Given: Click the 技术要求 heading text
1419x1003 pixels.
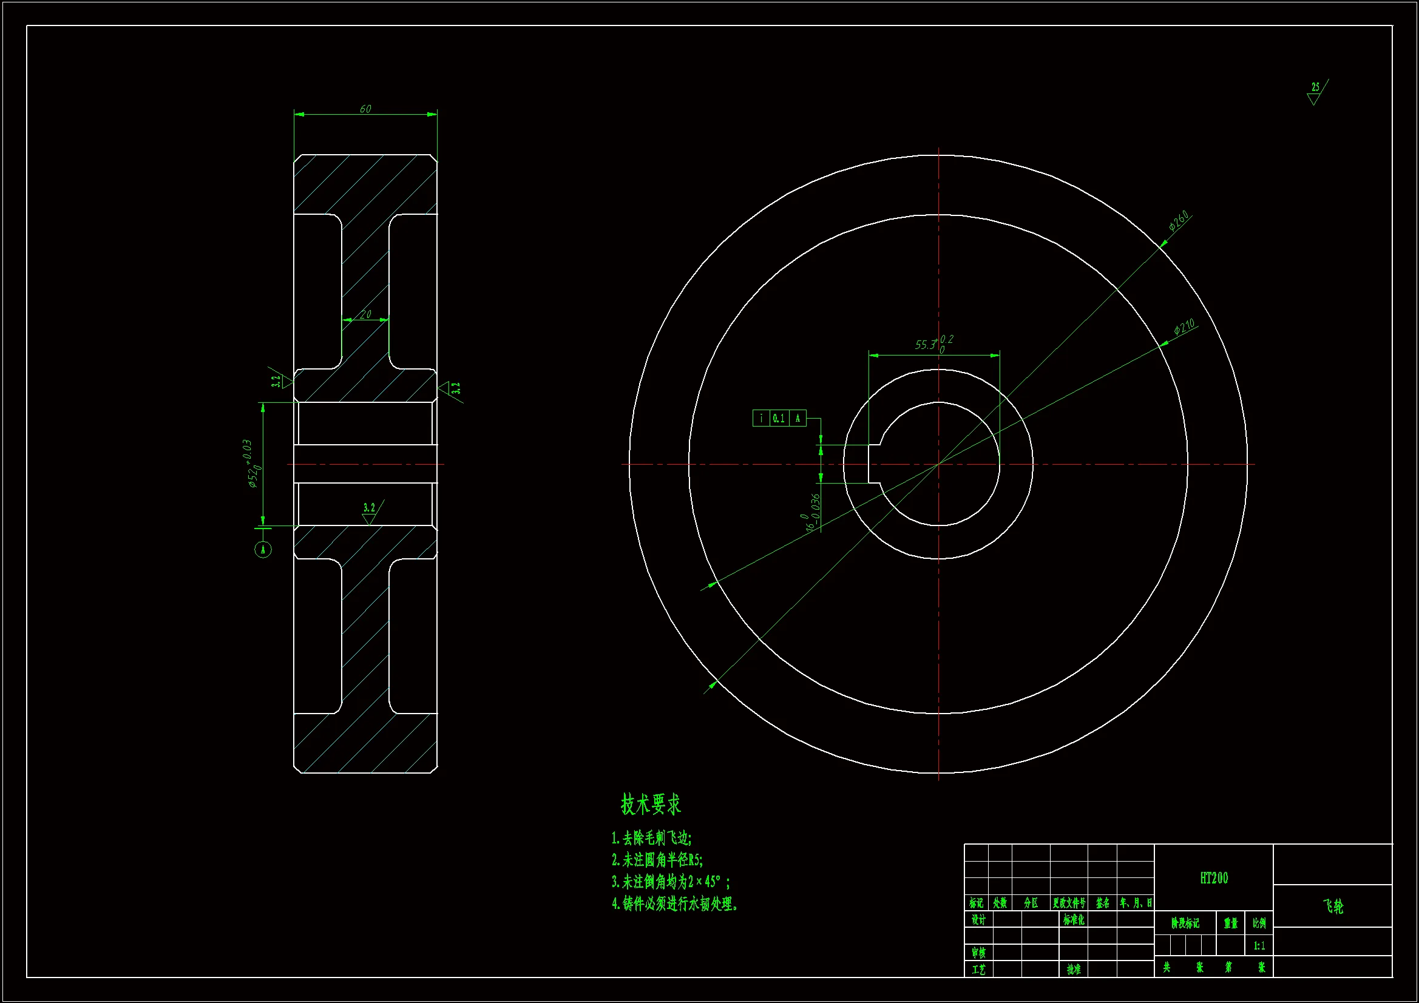Looking at the screenshot, I should pyautogui.click(x=650, y=805).
